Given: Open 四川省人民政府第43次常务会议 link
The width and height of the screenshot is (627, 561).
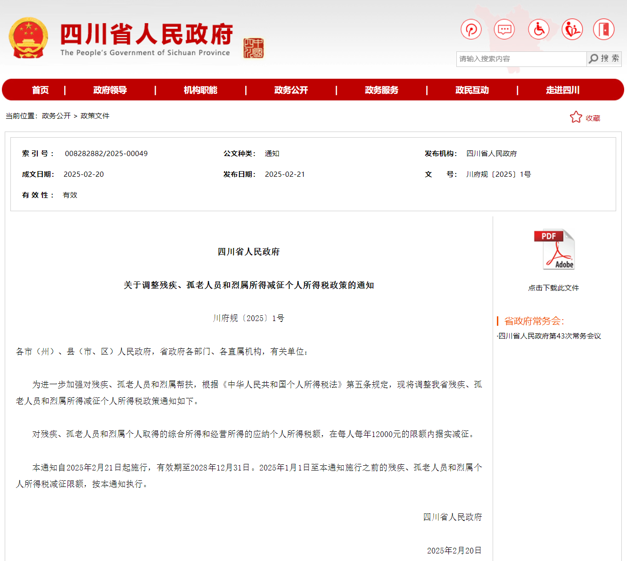Looking at the screenshot, I should 550,336.
